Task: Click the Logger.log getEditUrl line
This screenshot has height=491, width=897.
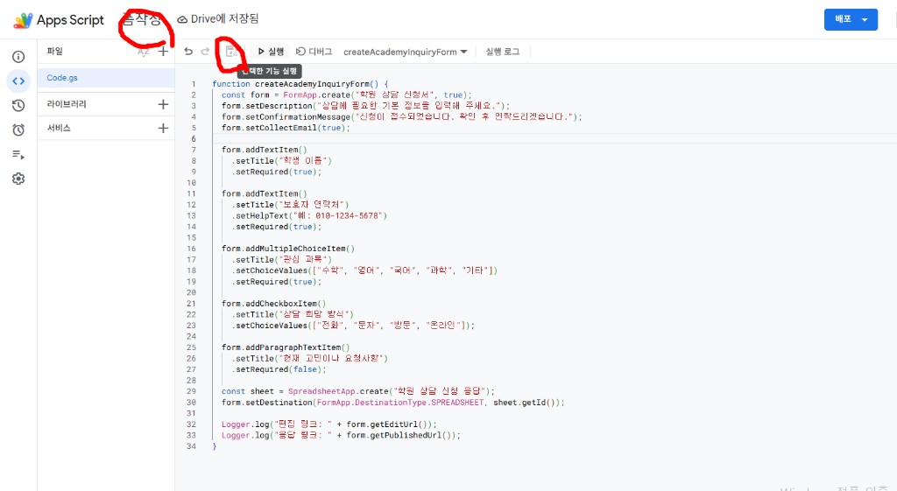Action: (329, 424)
